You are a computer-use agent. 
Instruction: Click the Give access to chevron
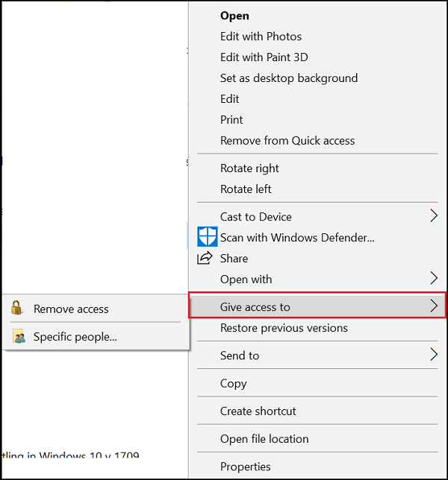tap(434, 306)
